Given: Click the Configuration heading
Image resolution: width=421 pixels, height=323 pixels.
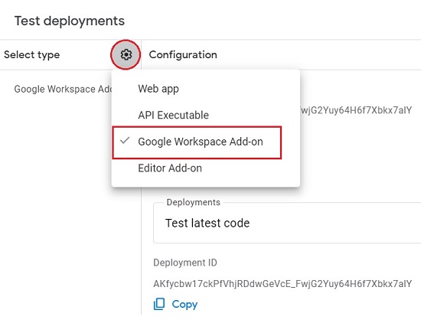Looking at the screenshot, I should 183,55.
